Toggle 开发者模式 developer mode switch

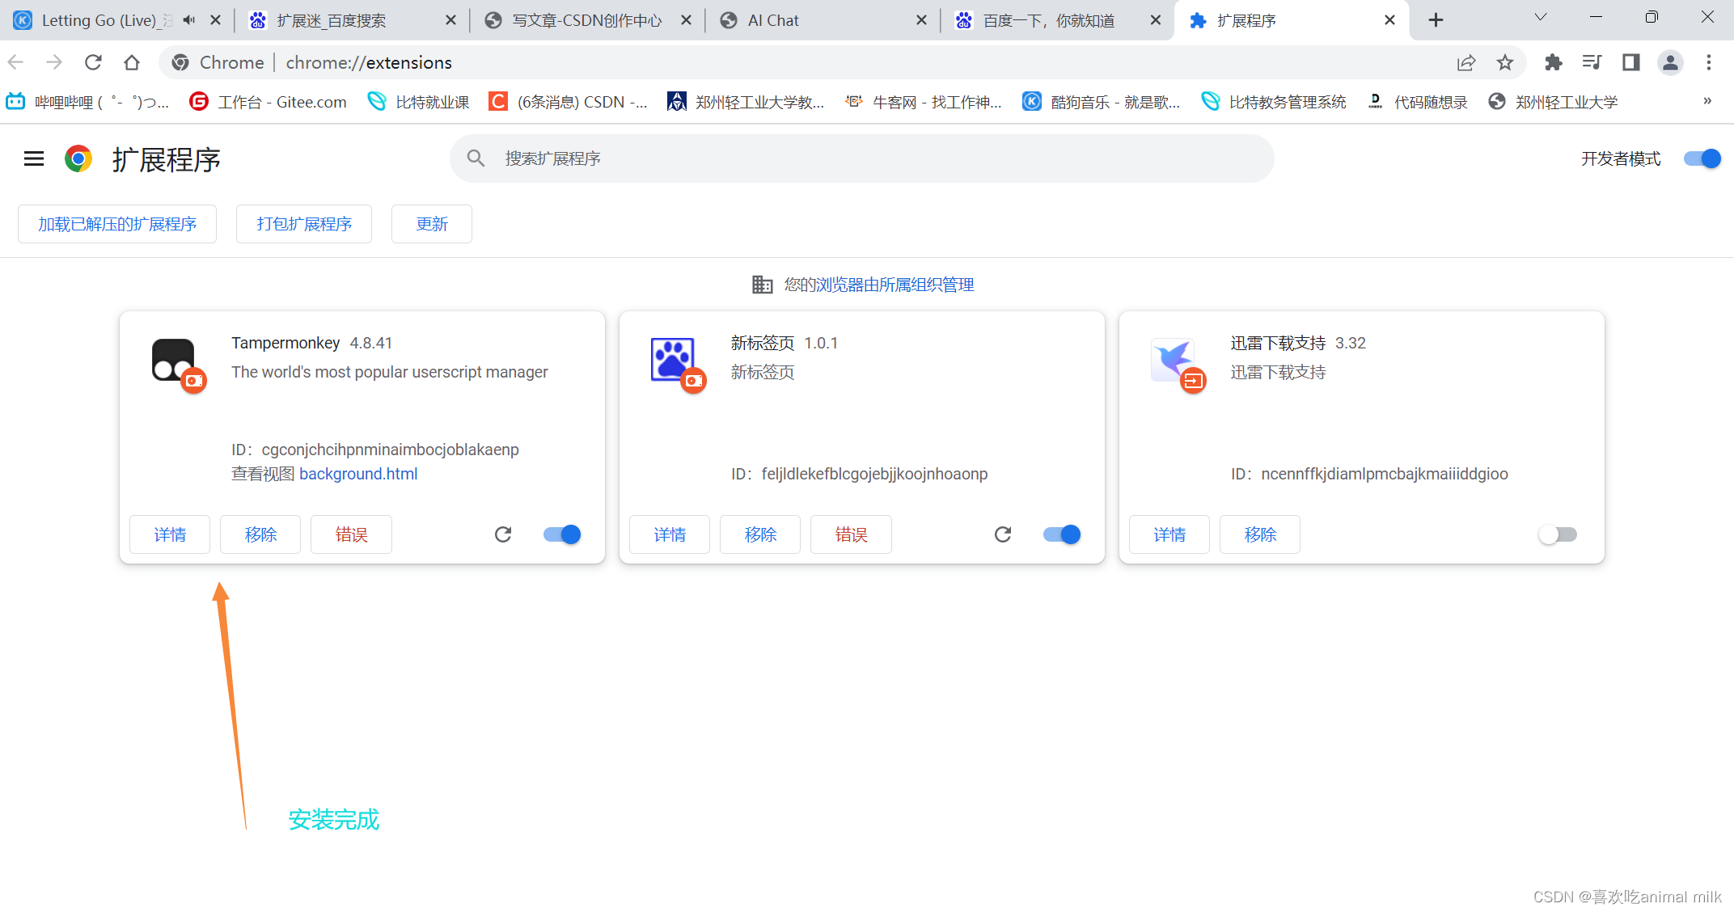coord(1702,158)
